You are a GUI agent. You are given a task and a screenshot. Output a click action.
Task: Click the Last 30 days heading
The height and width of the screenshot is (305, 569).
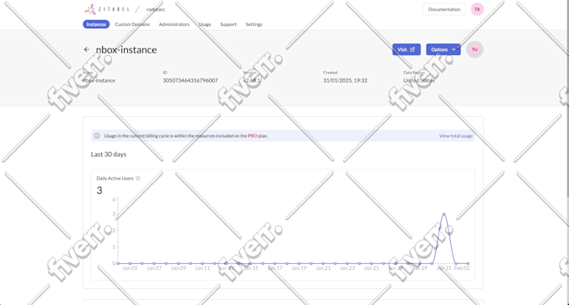109,155
